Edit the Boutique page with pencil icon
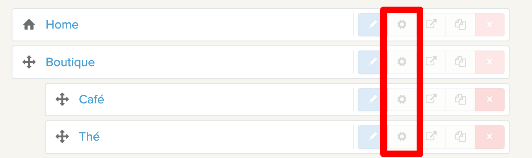The width and height of the screenshot is (532, 158). 373,62
